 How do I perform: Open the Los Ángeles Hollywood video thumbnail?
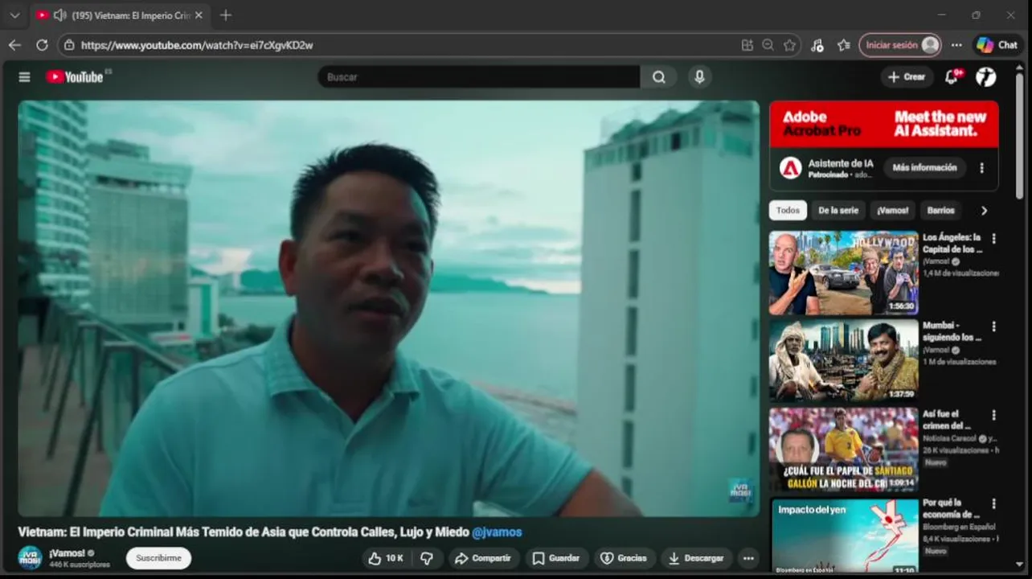click(x=843, y=273)
